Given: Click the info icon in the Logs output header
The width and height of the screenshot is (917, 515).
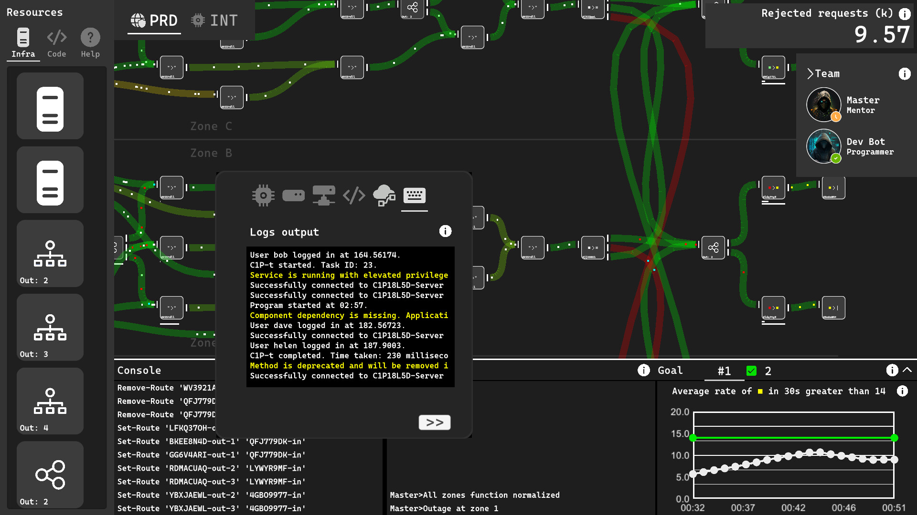Looking at the screenshot, I should click(x=445, y=231).
